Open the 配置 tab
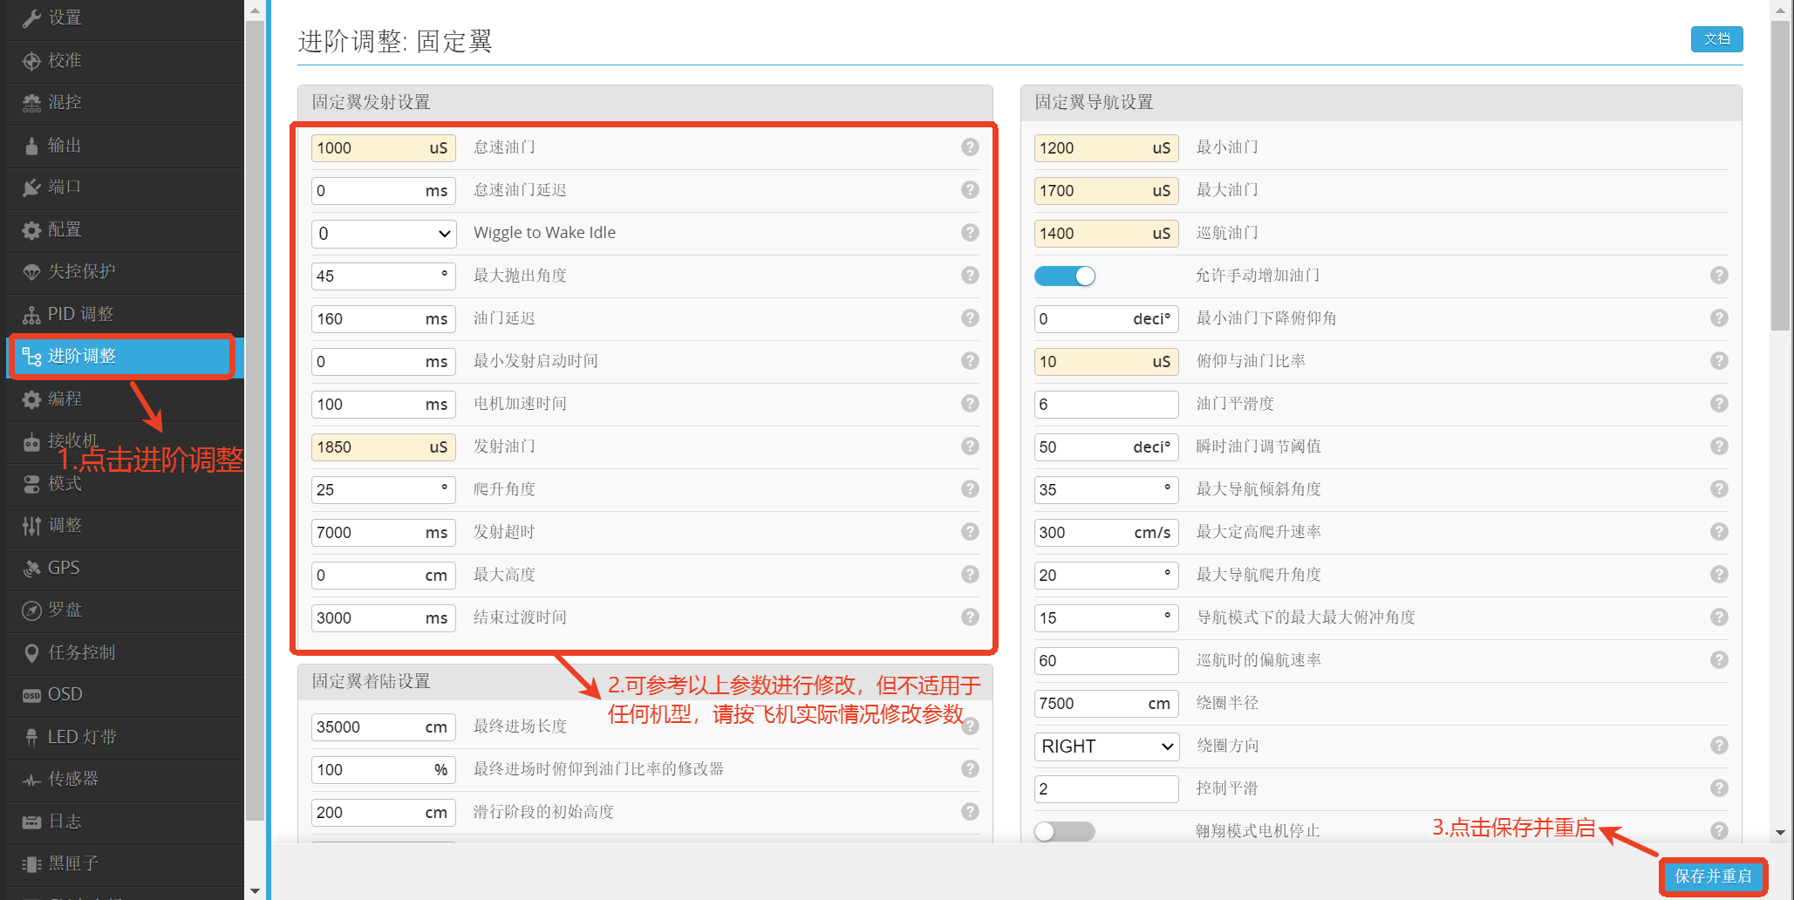Viewport: 1794px width, 900px height. click(125, 230)
